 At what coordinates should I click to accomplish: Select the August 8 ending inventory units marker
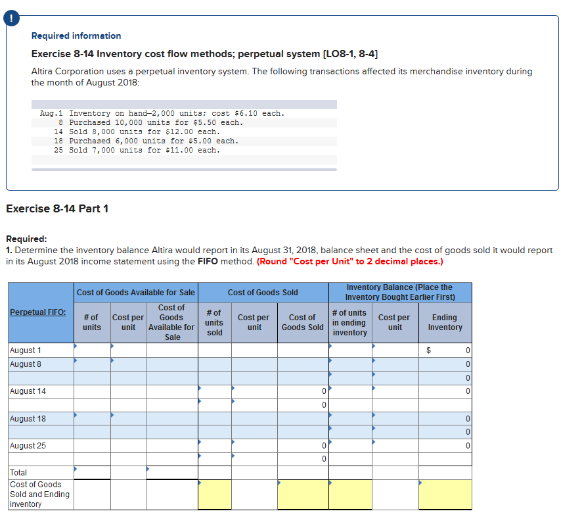click(x=330, y=360)
